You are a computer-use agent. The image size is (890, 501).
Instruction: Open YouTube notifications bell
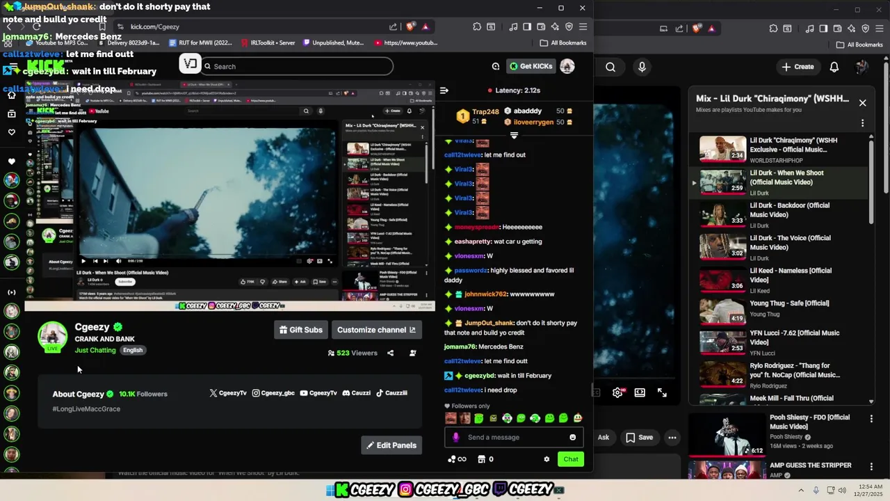pos(834,67)
